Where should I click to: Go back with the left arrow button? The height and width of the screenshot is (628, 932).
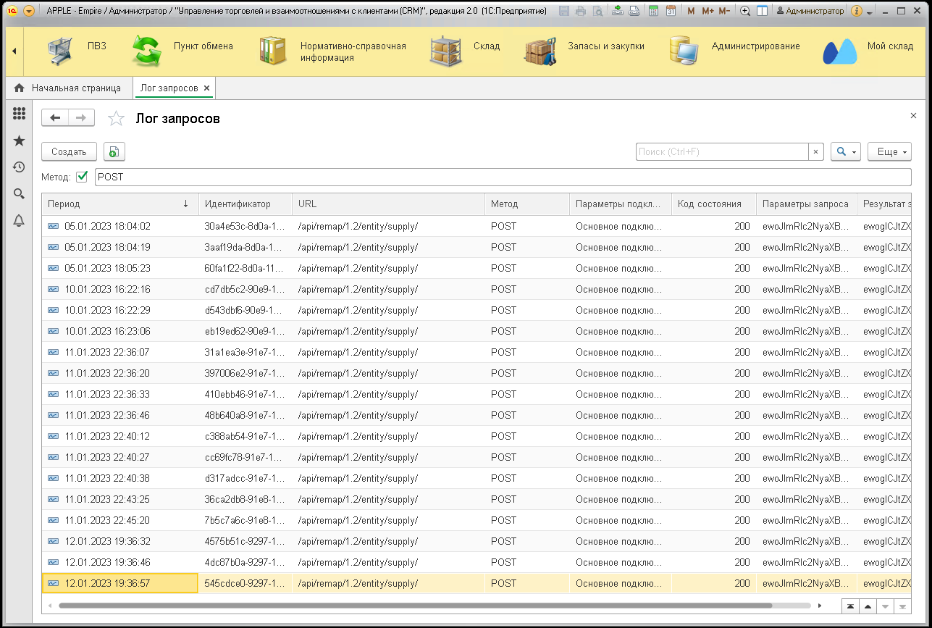(55, 118)
